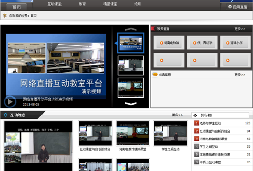253x171 pixels.
Task: Open the 学生之间互动 video thumbnail
Action: coord(171,133)
